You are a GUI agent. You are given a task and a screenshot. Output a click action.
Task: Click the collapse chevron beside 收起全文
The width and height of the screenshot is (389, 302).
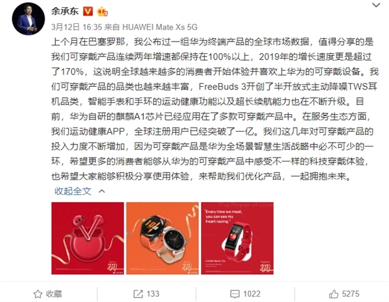point(102,191)
